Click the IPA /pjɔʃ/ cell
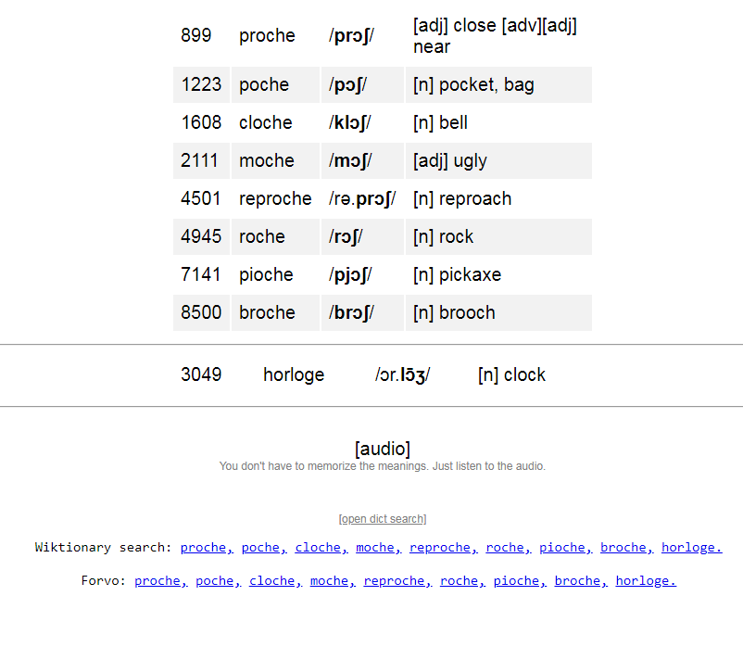The width and height of the screenshot is (743, 672). pos(350,274)
